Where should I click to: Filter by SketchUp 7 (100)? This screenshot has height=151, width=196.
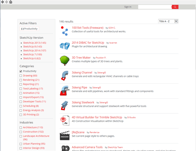pyautogui.click(x=33, y=55)
